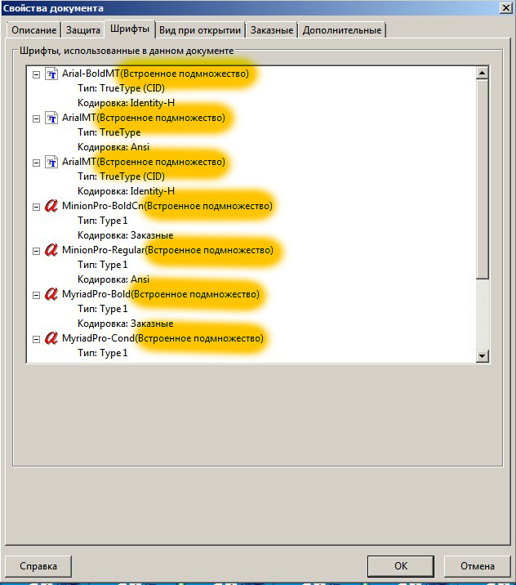Click the Type 1 icon beside MinionPro-Regular
The width and height of the screenshot is (516, 585).
click(x=51, y=250)
